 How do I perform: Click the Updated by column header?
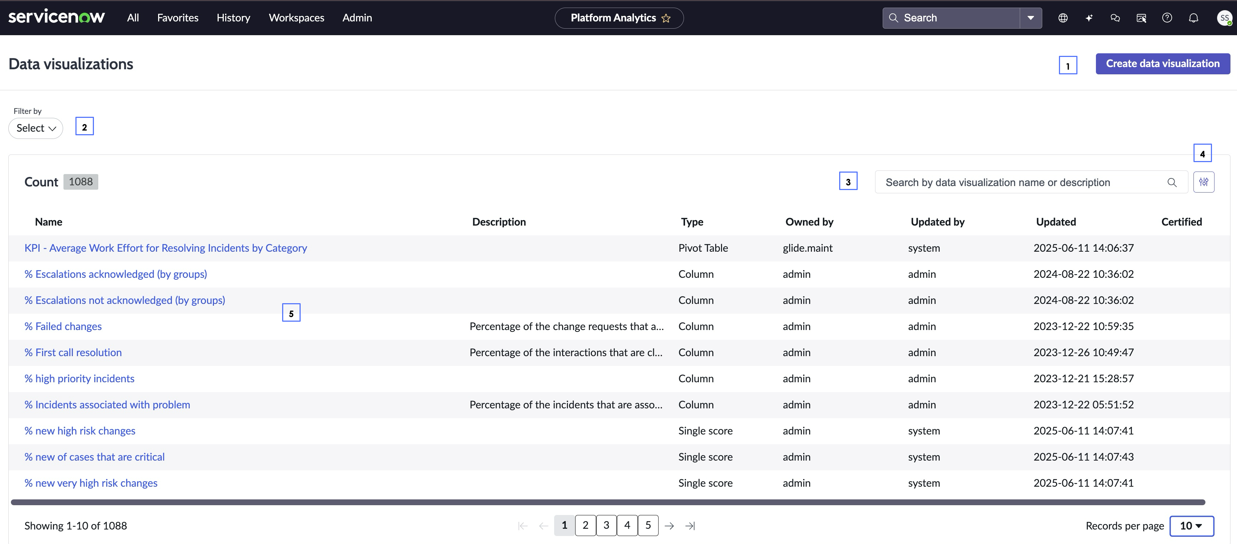[937, 222]
